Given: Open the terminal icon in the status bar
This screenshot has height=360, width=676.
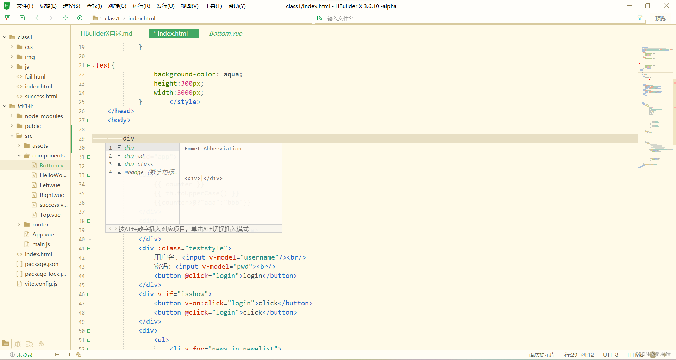Looking at the screenshot, I should [67, 355].
